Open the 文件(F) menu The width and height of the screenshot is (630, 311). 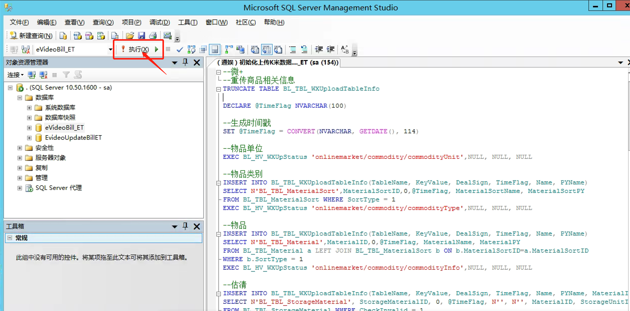coord(19,22)
